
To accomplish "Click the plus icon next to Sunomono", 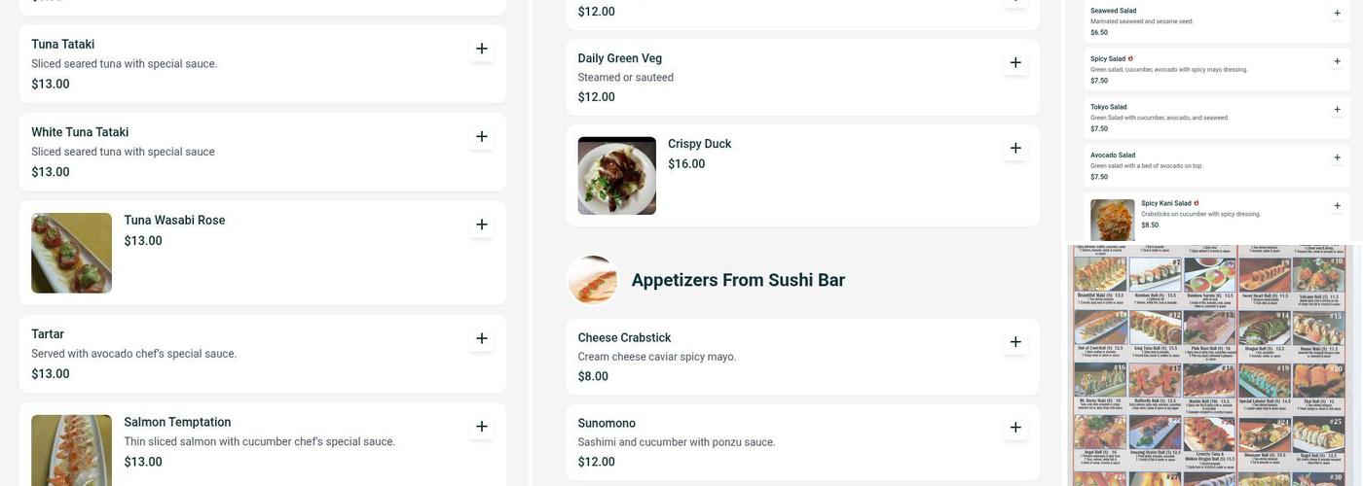I will 1015,428.
